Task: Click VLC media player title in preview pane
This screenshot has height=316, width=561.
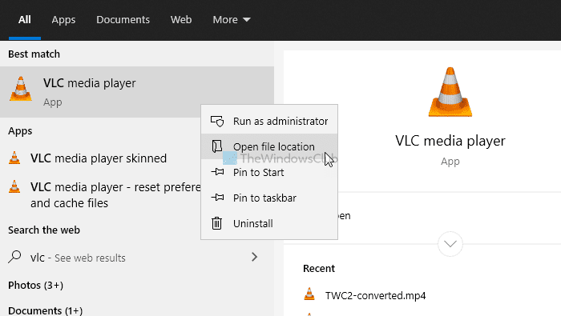Action: (x=450, y=141)
